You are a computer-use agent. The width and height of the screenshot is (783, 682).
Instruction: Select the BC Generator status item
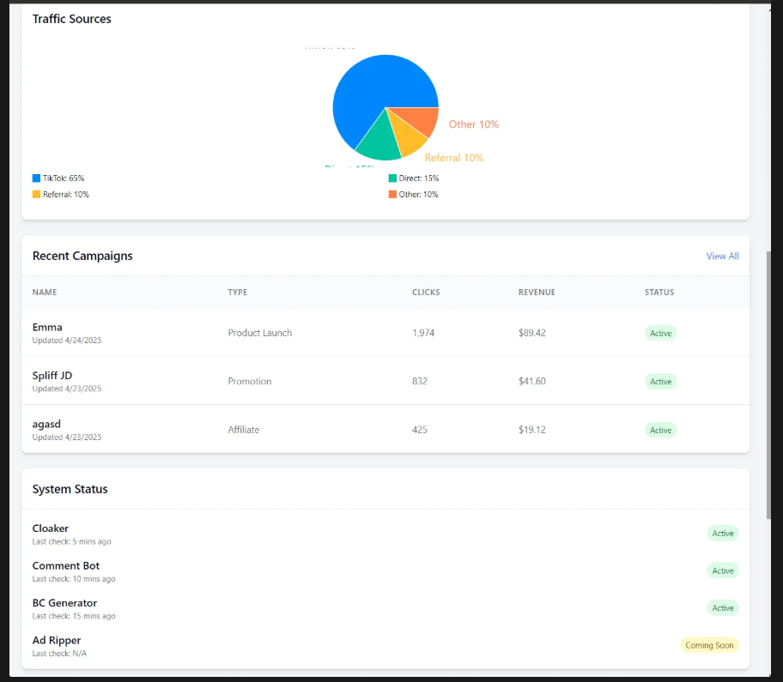[x=64, y=603]
